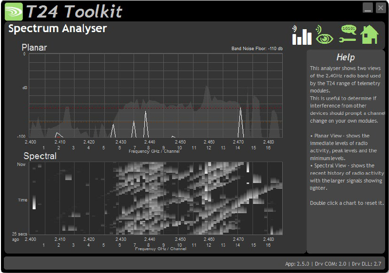
Task: Click channel '16' label under Spectral chart
Action: [x=268, y=245]
